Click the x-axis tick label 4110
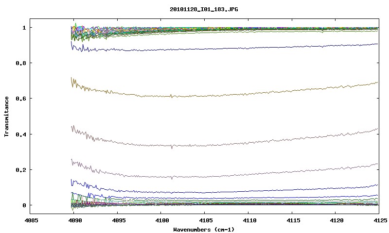Screen dimensions: 389x233 pos(249,220)
